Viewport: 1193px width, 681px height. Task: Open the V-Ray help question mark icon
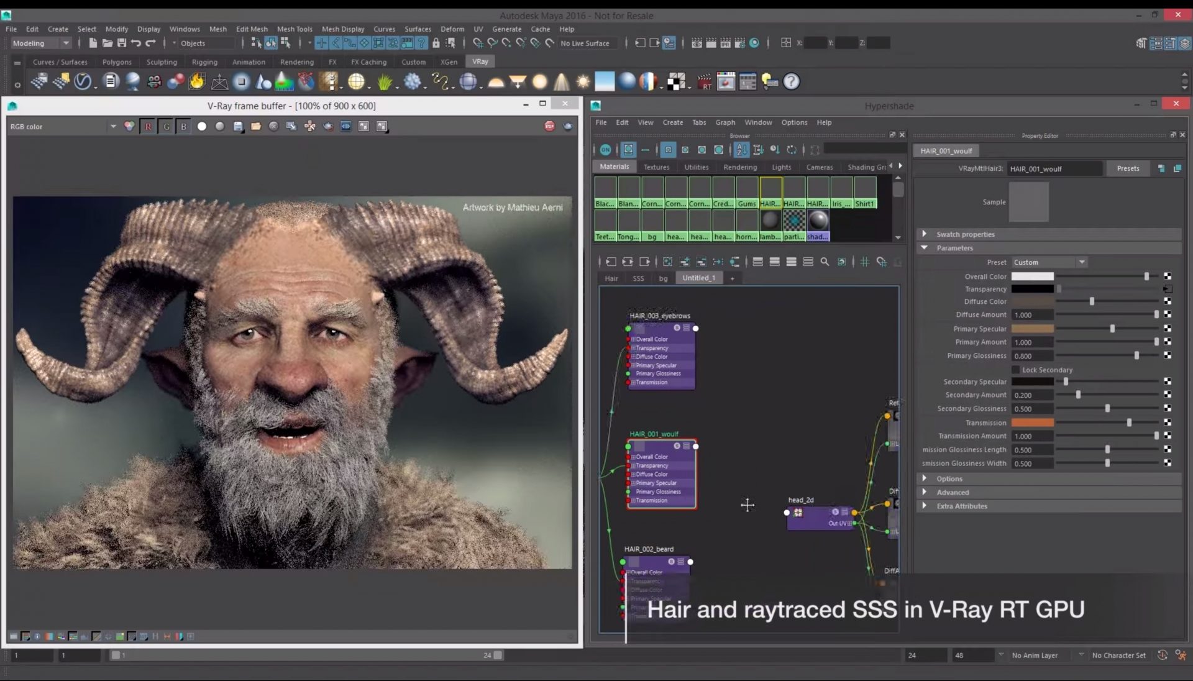pos(791,81)
